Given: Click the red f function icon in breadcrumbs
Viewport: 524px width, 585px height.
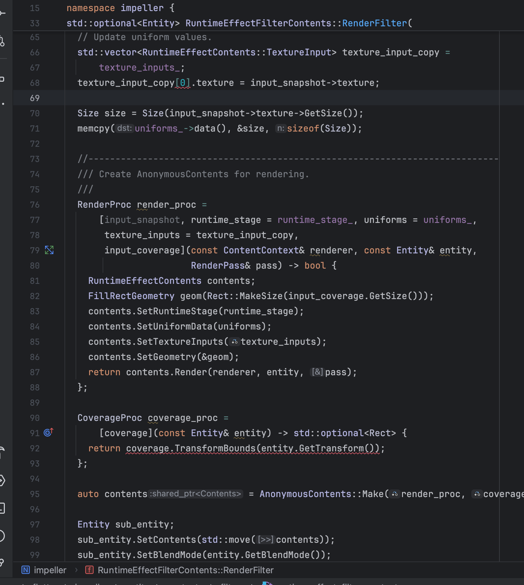Looking at the screenshot, I should pos(89,570).
